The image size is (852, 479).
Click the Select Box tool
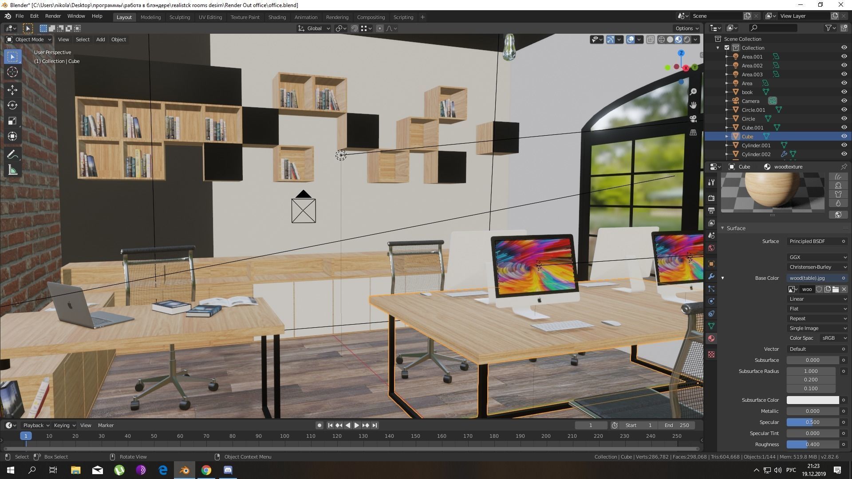12,57
